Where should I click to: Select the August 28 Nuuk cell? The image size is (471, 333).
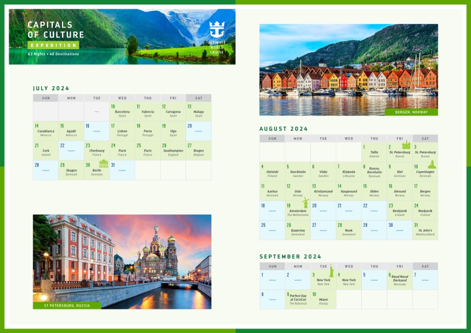pyautogui.click(x=349, y=230)
